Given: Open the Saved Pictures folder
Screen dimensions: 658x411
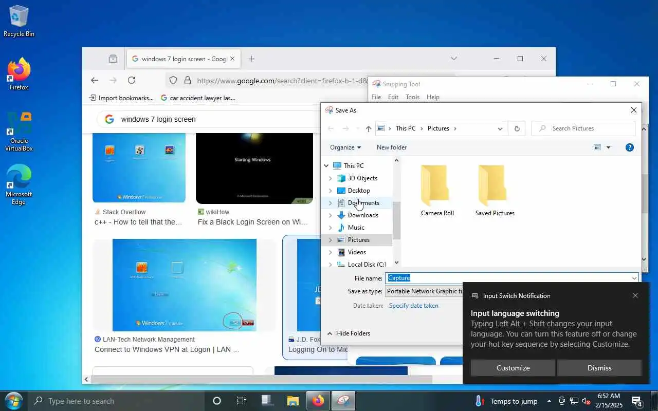Looking at the screenshot, I should pyautogui.click(x=495, y=190).
